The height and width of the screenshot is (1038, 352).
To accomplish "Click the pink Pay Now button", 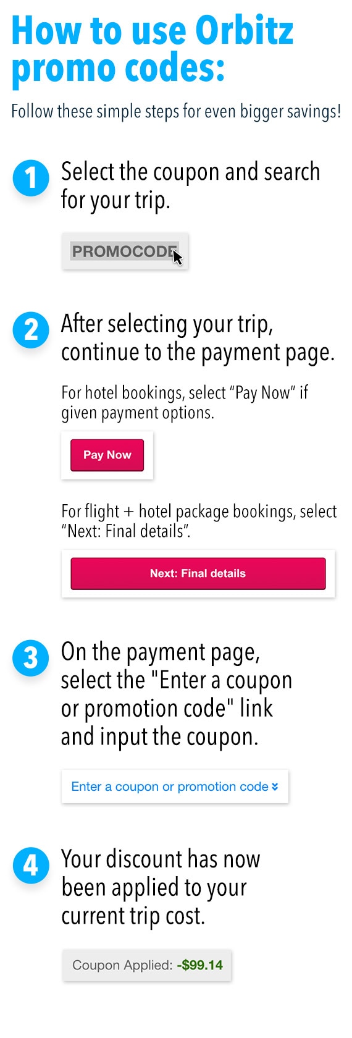I will (x=107, y=455).
